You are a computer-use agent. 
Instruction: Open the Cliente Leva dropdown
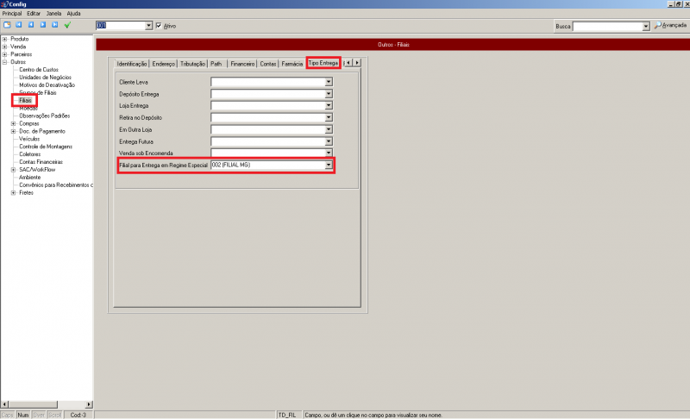click(x=329, y=82)
